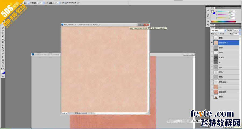
Task: Select the Brush tool in toolbox
Action: (3, 31)
